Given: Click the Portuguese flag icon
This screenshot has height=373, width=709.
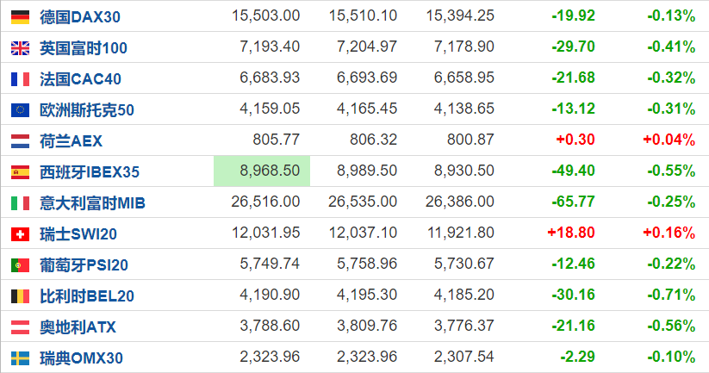Looking at the screenshot, I should (x=21, y=265).
